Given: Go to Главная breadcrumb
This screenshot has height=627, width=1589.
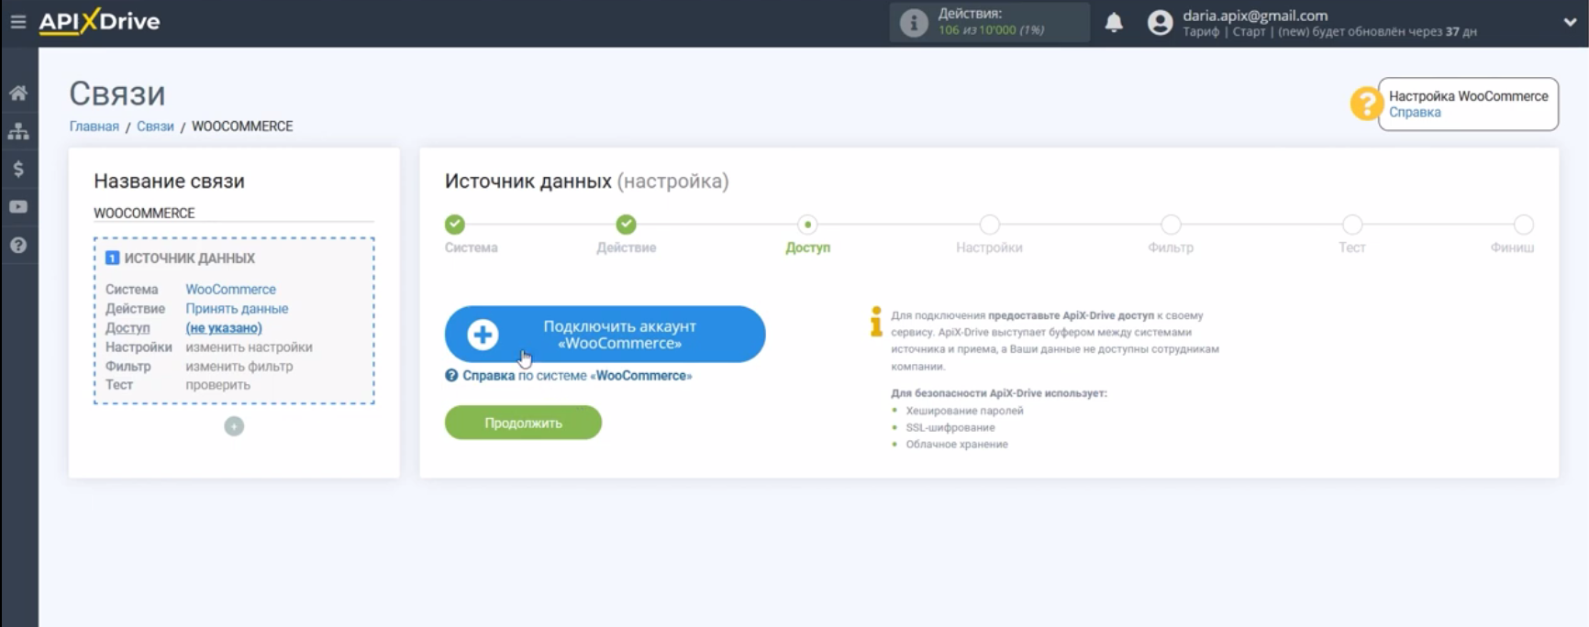Looking at the screenshot, I should click(x=94, y=126).
